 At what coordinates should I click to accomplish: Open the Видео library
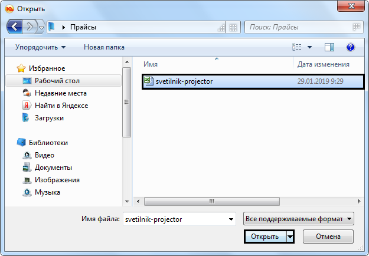tap(44, 155)
